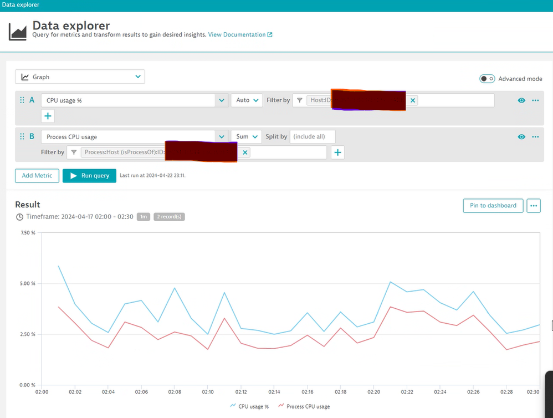This screenshot has height=418, width=553.
Task: Toggle Advanced mode switch
Action: [x=487, y=79]
